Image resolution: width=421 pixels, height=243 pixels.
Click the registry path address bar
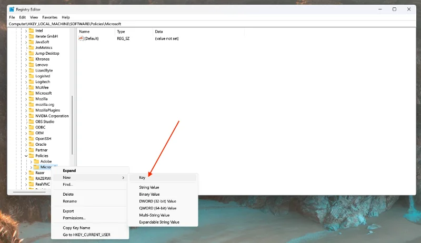click(212, 24)
